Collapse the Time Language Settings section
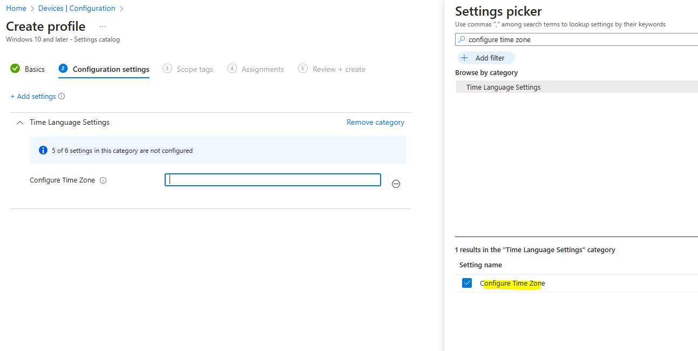 click(x=20, y=123)
